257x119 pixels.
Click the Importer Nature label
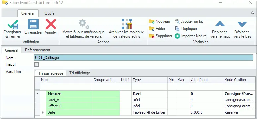point(194,36)
